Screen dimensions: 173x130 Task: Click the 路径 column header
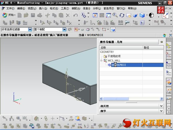tap(153, 48)
